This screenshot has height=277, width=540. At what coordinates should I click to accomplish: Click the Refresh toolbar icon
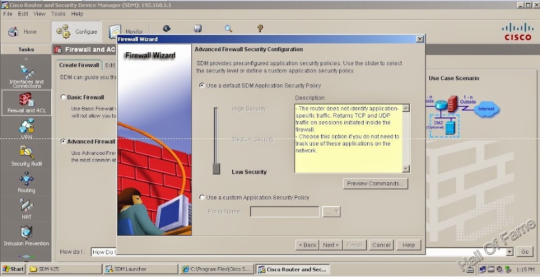point(167,28)
